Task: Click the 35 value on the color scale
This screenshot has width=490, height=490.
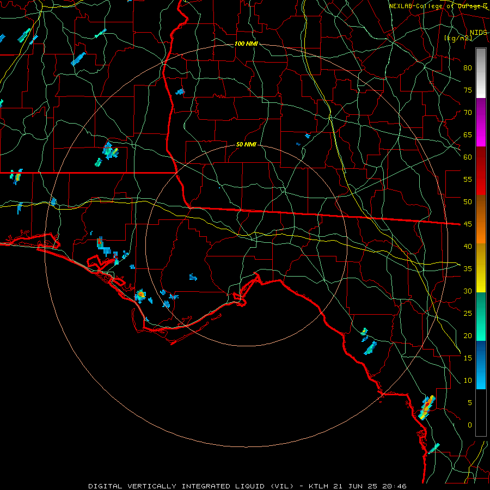Action: point(468,269)
